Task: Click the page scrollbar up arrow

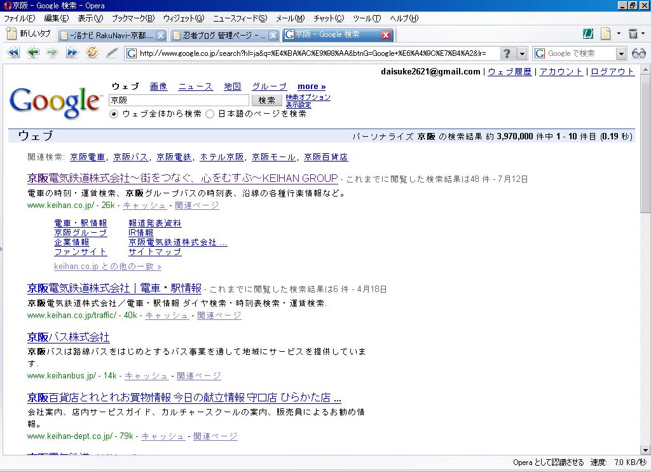Action: click(x=645, y=70)
